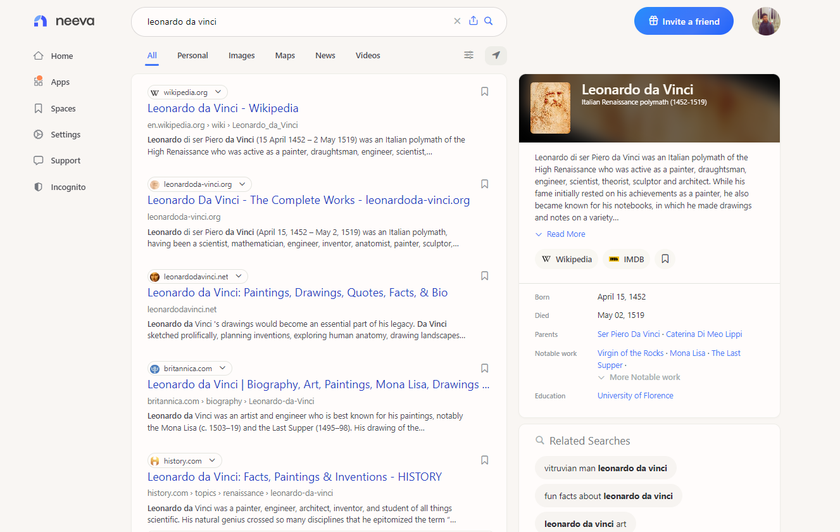
Task: Open the search filter settings sliders icon
Action: click(x=468, y=55)
